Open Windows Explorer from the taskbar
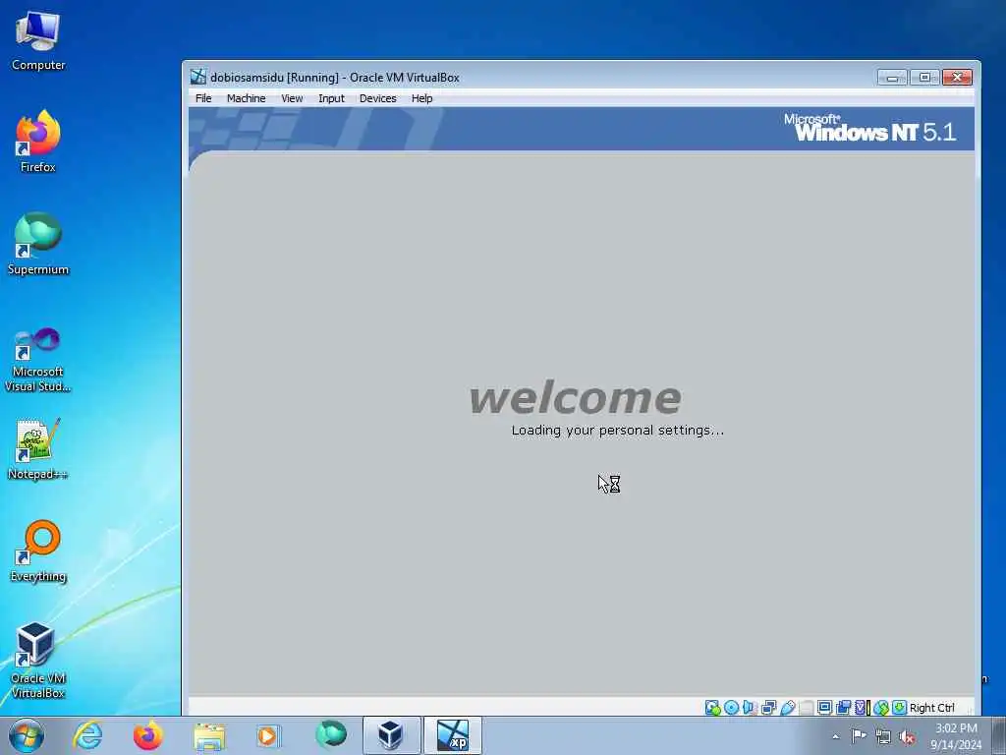Viewport: 1006px width, 755px height. click(x=209, y=736)
